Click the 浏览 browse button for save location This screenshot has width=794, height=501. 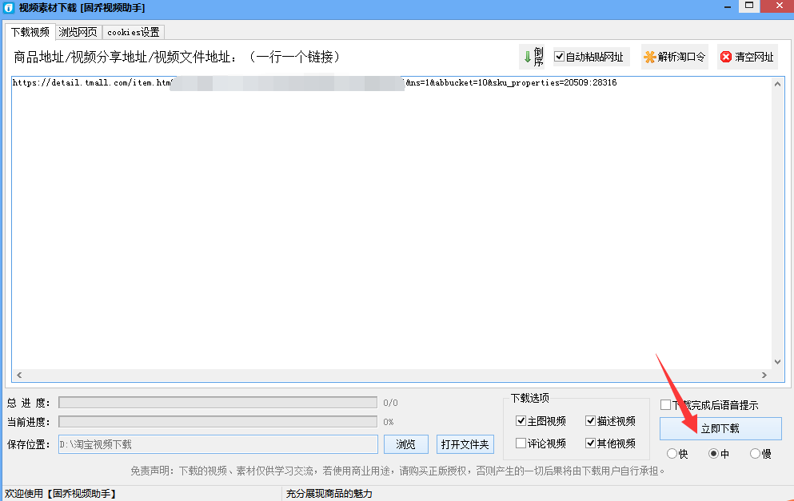(x=406, y=443)
